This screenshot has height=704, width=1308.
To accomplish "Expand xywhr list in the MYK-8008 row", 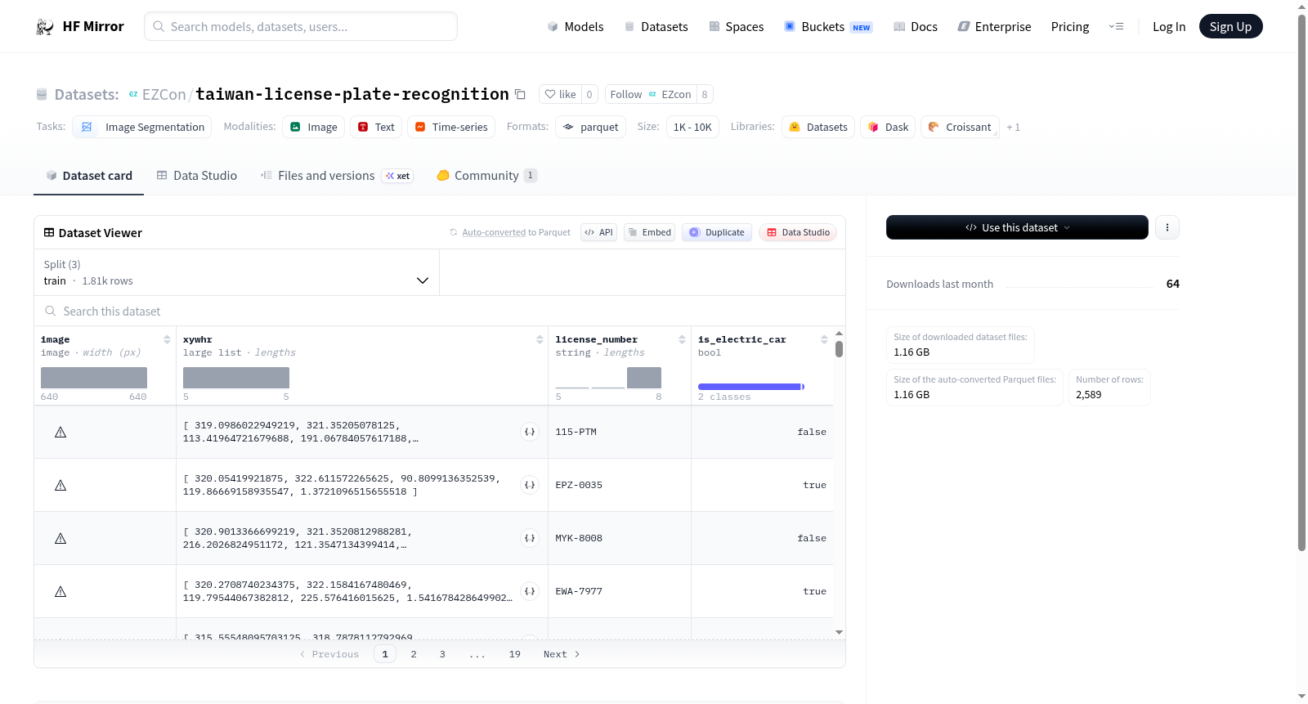I will 530,538.
